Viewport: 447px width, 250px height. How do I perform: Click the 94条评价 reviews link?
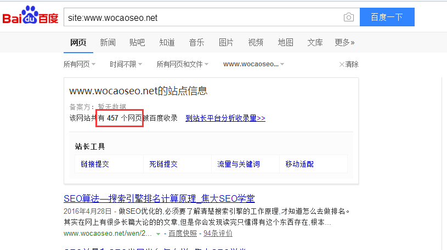pos(218,234)
